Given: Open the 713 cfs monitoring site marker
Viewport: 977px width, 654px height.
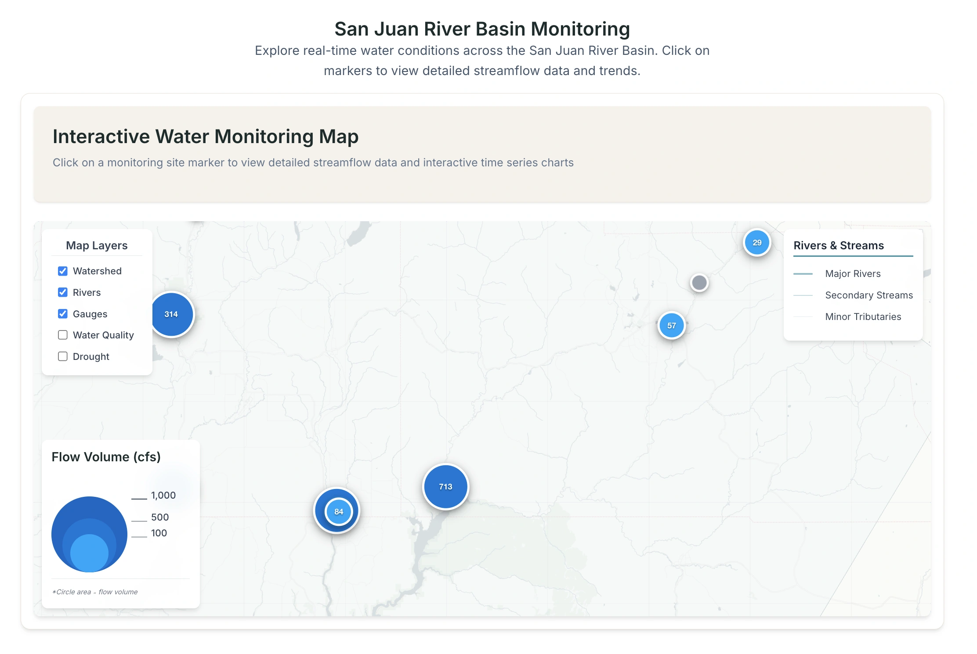Looking at the screenshot, I should coord(445,487).
